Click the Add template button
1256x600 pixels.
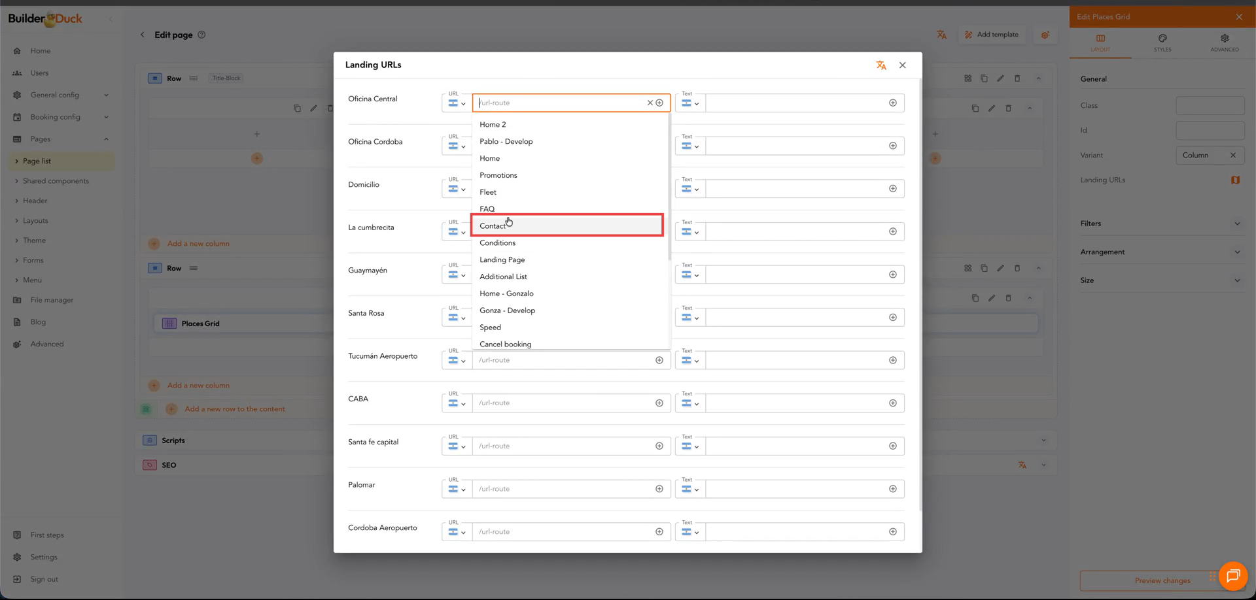992,35
